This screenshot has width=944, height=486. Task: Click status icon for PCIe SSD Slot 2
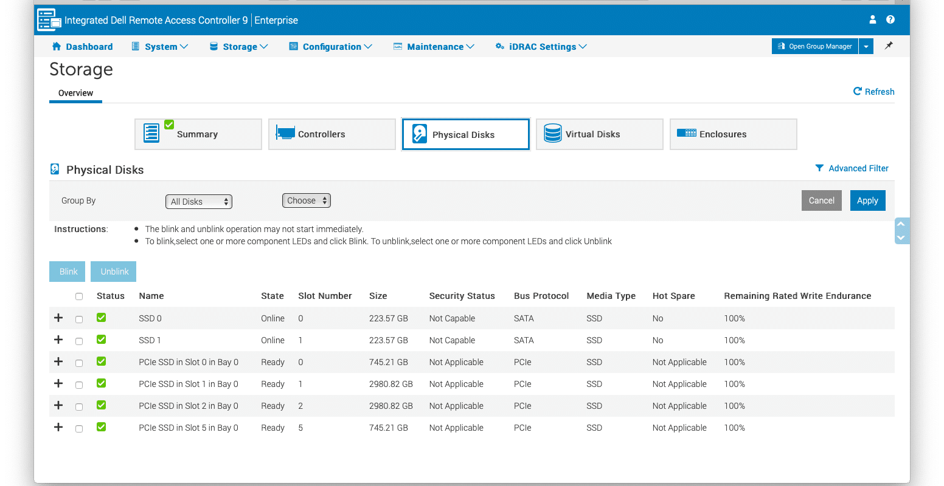[102, 405]
